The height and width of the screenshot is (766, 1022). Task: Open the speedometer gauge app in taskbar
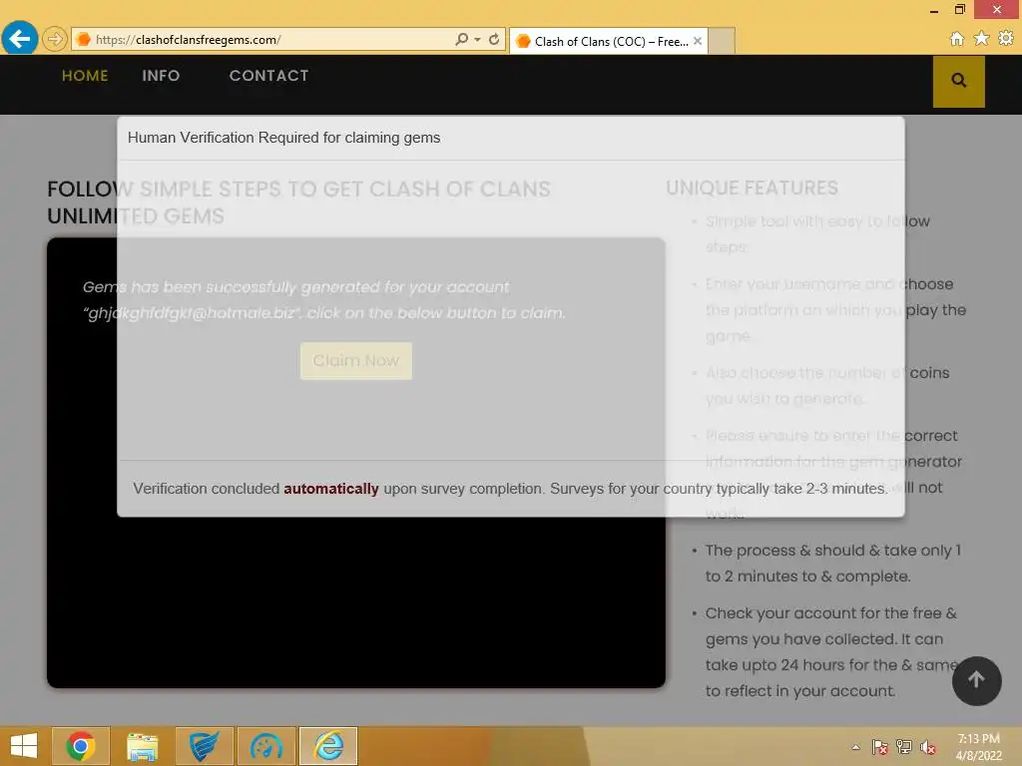point(265,746)
